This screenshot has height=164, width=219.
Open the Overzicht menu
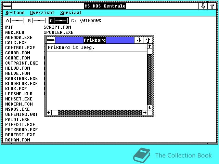pyautogui.click(x=42, y=13)
